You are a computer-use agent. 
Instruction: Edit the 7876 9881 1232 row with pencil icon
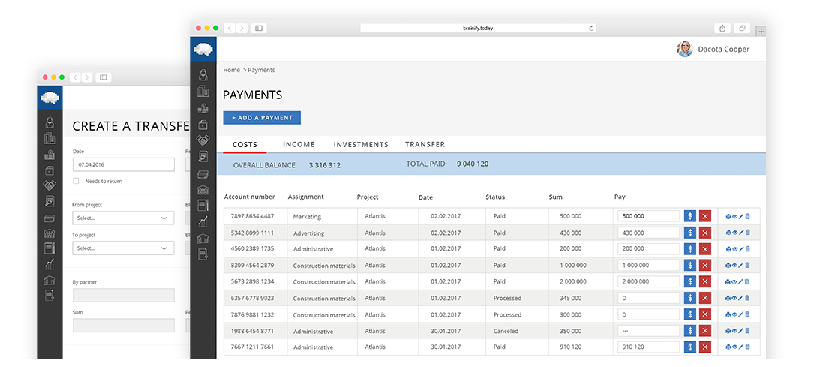coord(741,314)
